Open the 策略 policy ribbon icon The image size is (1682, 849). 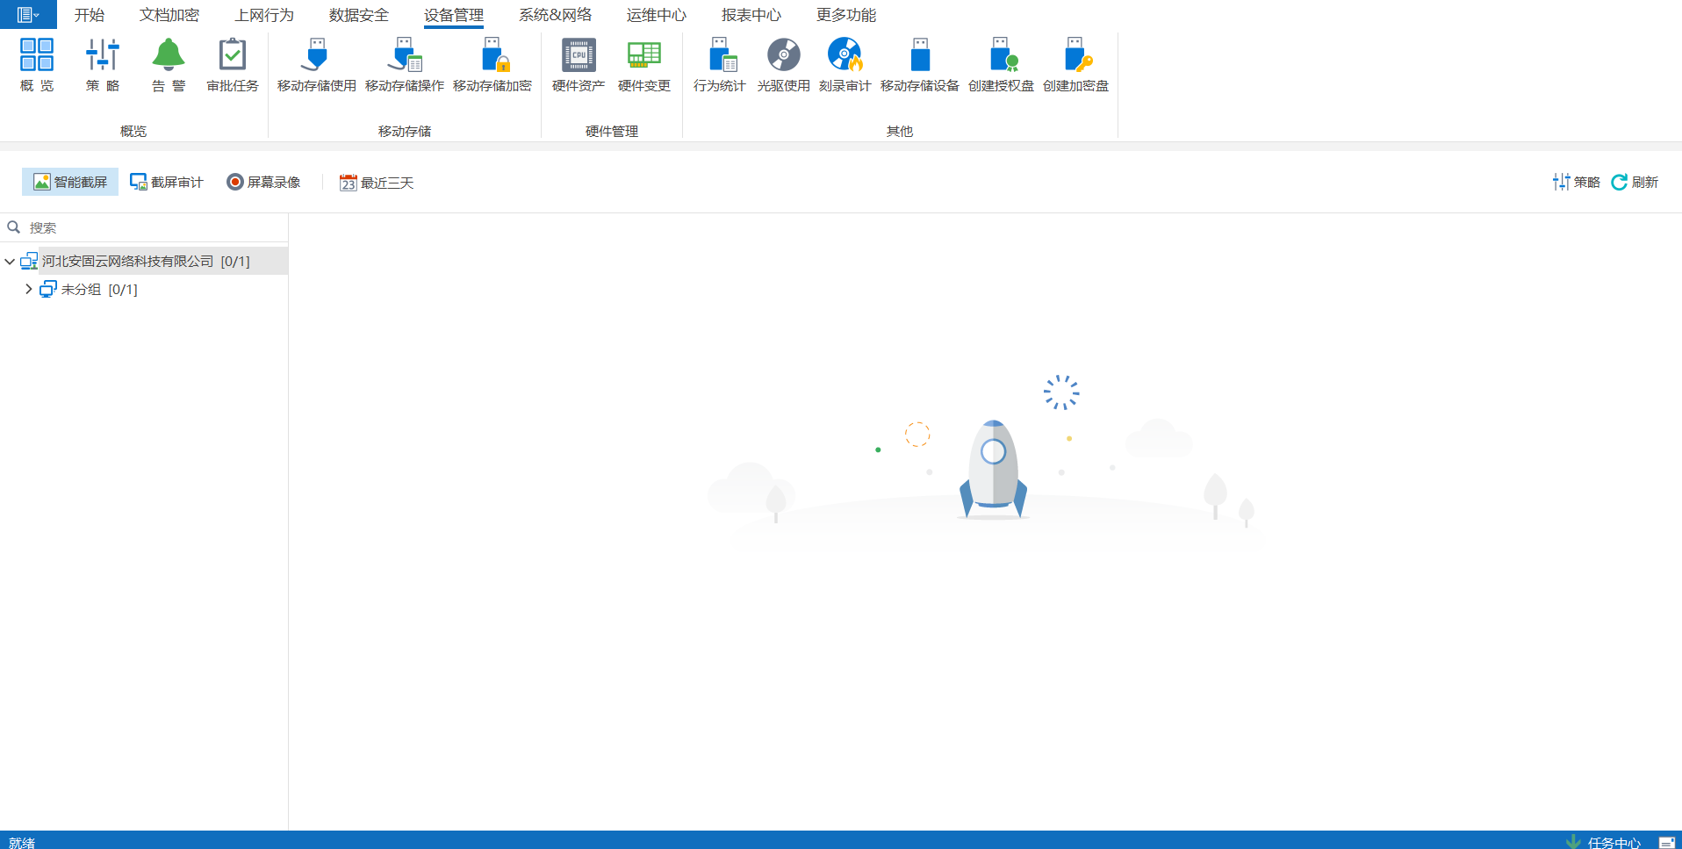(103, 64)
